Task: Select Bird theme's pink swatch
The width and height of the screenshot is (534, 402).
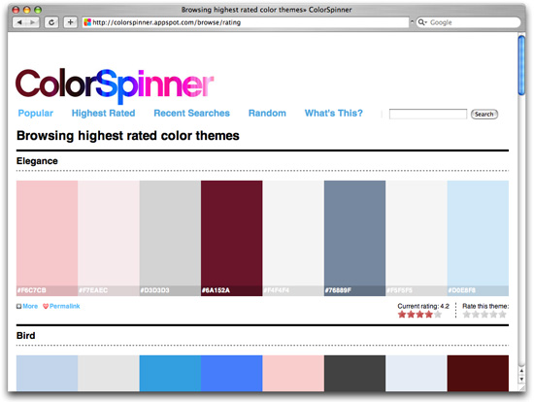Action: (293, 374)
